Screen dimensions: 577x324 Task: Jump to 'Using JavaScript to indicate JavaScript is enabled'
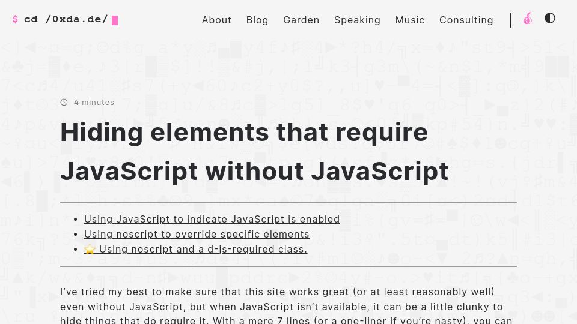coord(212,219)
